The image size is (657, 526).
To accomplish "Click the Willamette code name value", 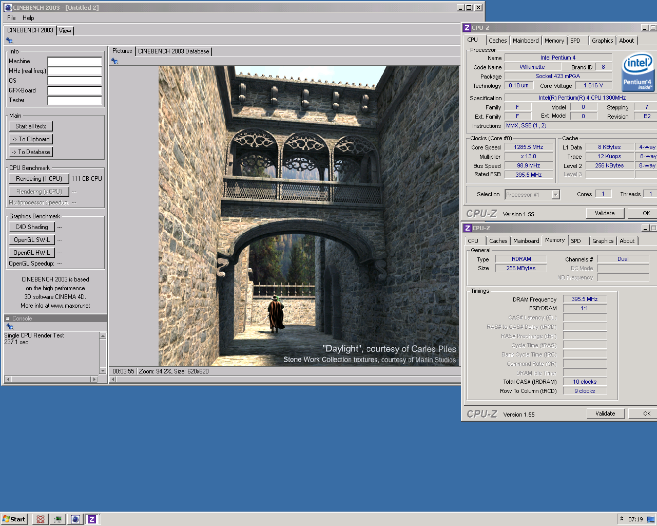I will pyautogui.click(x=532, y=67).
